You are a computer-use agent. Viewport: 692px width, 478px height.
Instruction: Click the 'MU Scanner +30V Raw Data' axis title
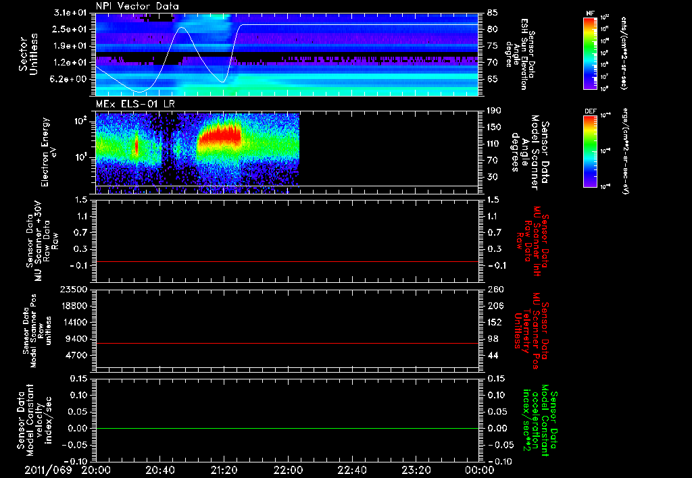43,241
